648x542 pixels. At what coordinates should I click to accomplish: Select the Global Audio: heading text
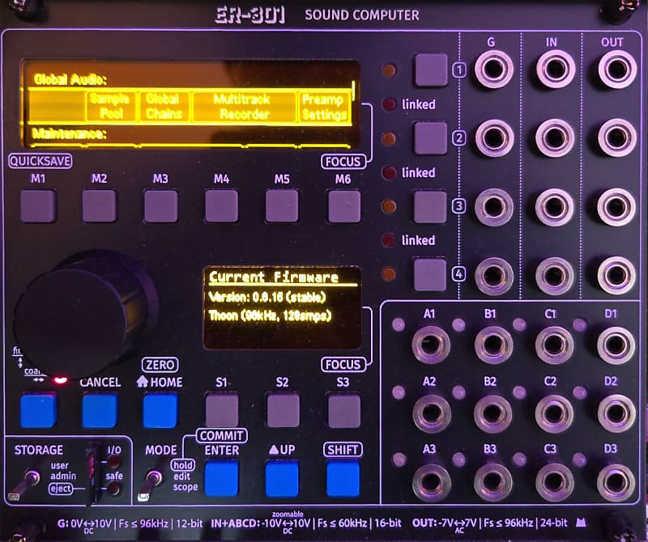70,78
